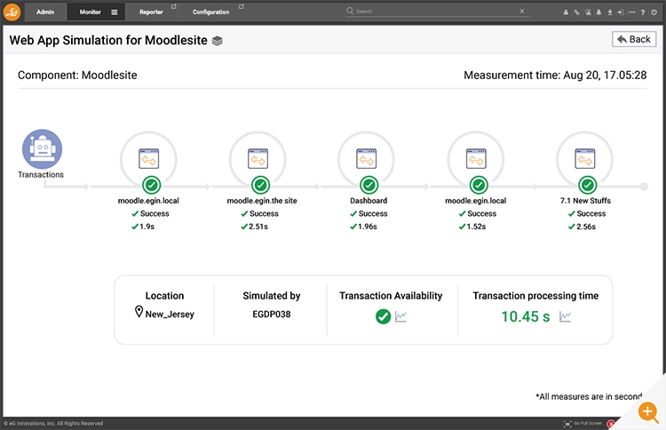Focus the Search input field
This screenshot has width=666, height=430.
437,11
